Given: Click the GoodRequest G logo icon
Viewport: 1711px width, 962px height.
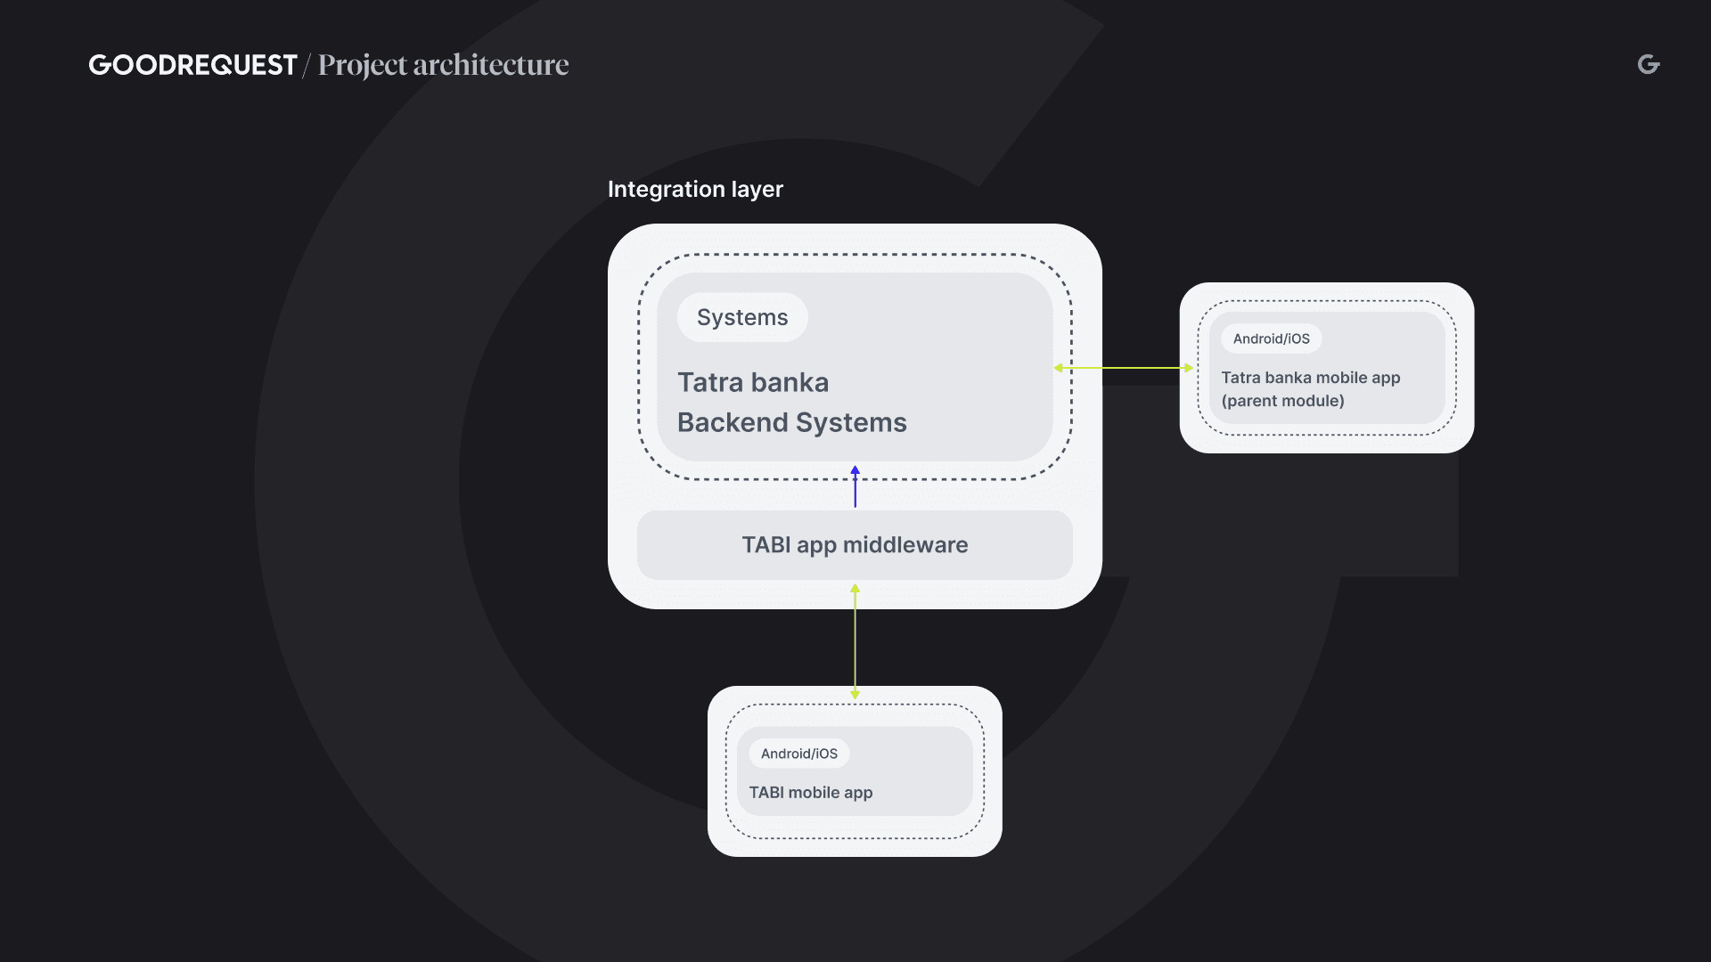Looking at the screenshot, I should (1649, 64).
